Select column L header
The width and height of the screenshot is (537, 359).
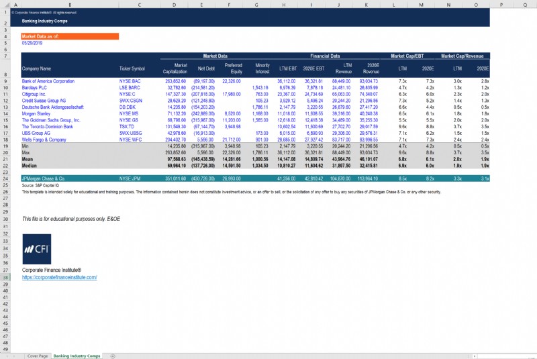click(x=393, y=5)
